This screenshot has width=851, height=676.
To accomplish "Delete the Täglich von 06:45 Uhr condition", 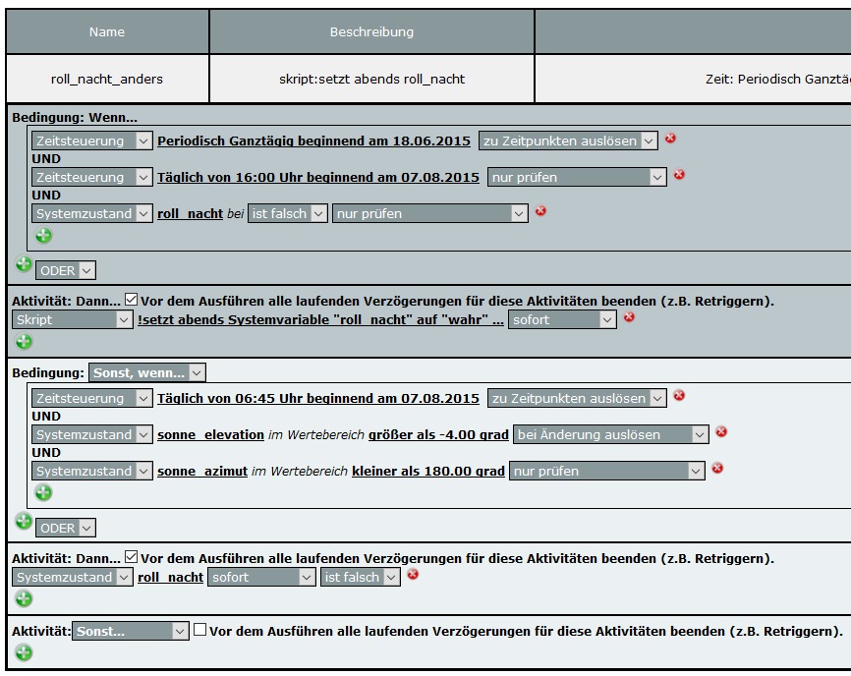I will (x=679, y=396).
